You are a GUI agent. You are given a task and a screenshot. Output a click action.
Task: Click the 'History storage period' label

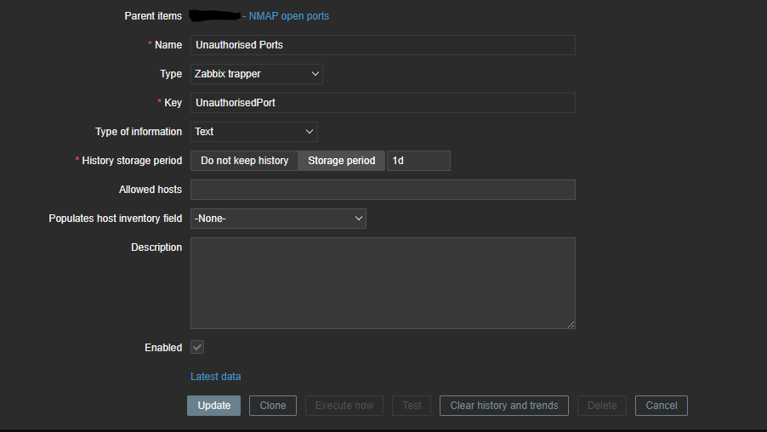[132, 161]
